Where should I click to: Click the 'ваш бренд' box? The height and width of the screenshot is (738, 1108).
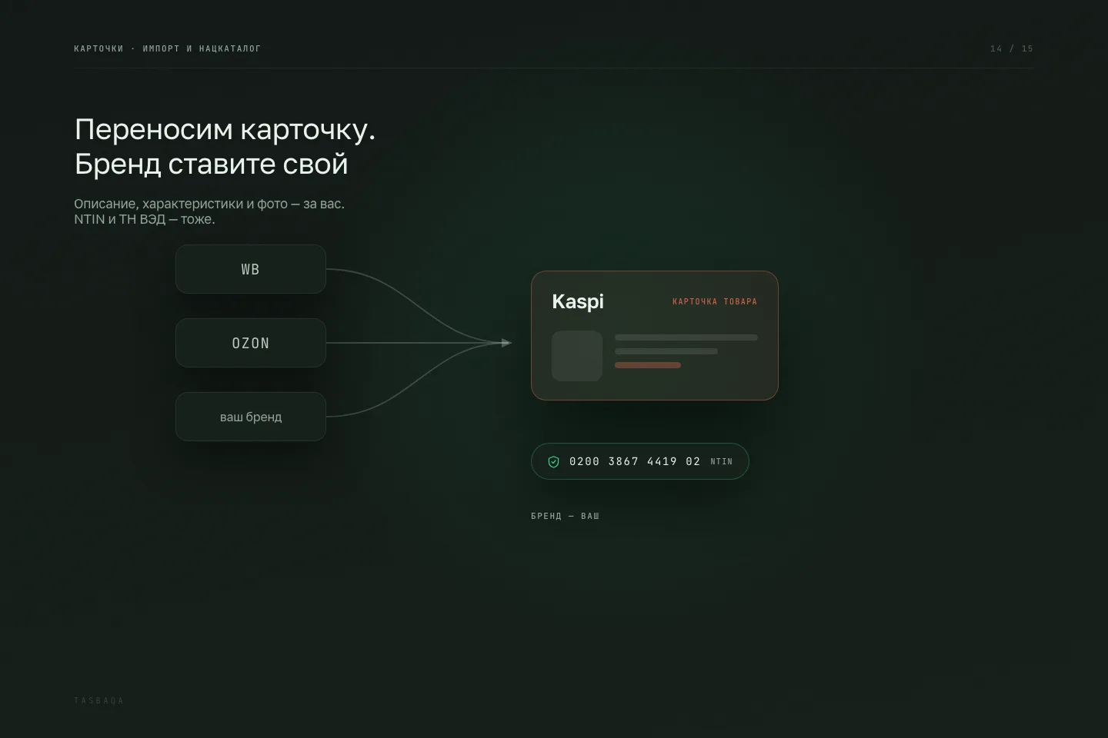[x=251, y=417]
